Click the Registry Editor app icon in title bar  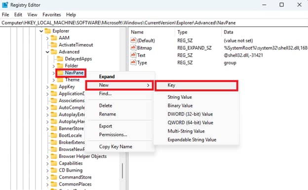(x=5, y=5)
